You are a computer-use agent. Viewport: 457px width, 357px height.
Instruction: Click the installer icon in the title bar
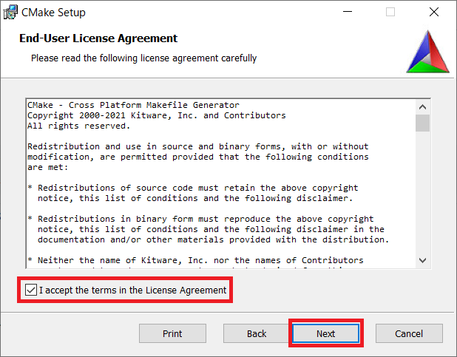pyautogui.click(x=10, y=13)
